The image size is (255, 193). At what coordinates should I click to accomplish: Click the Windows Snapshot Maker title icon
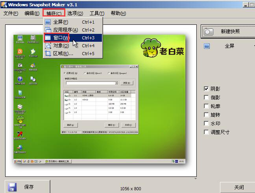coord(4,4)
